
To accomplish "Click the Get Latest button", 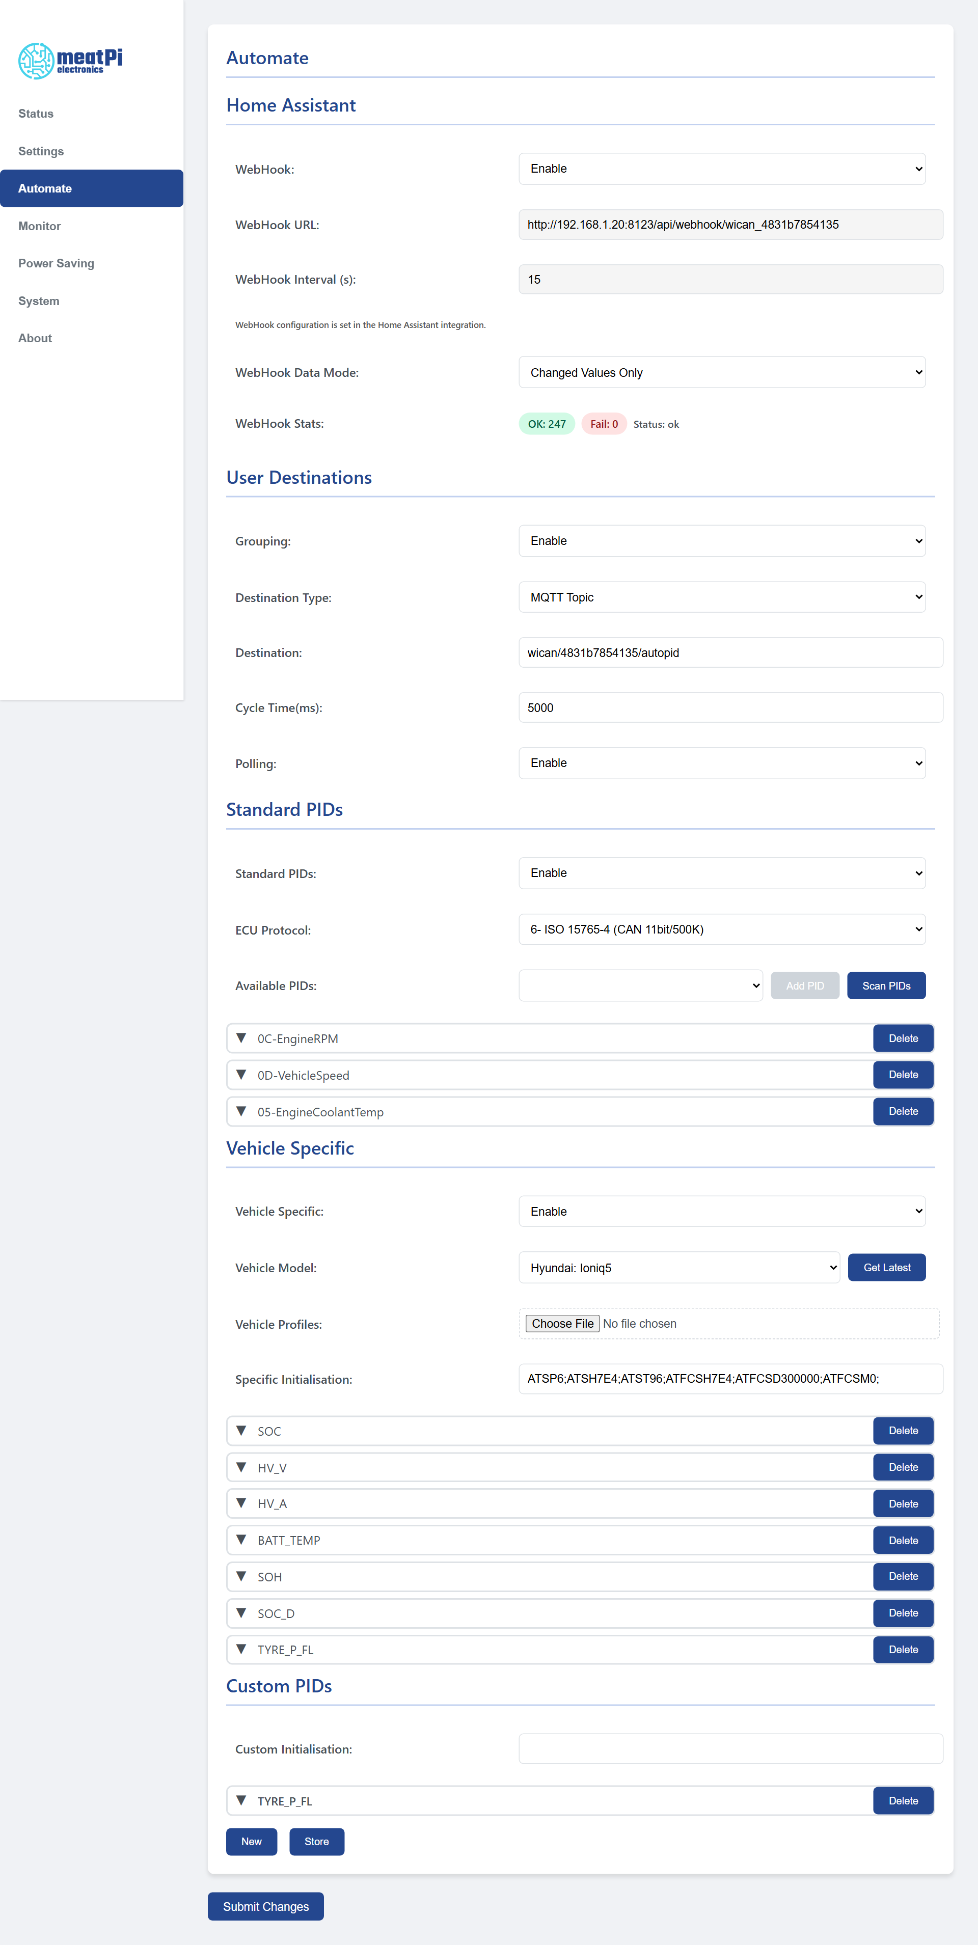I will pos(887,1268).
